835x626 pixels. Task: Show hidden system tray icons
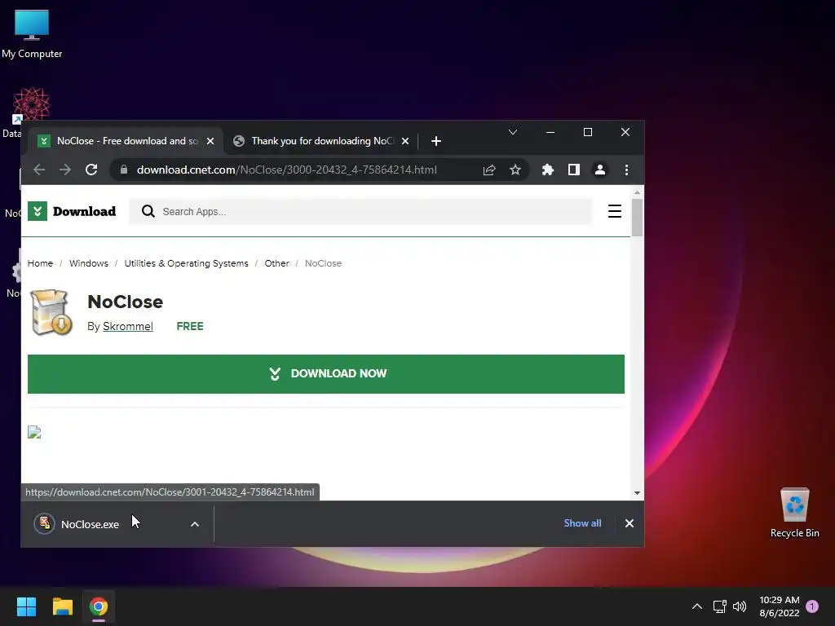[x=697, y=606]
